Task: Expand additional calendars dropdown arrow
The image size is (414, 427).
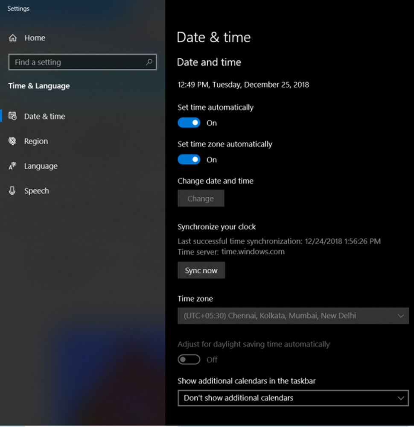Action: (x=400, y=398)
